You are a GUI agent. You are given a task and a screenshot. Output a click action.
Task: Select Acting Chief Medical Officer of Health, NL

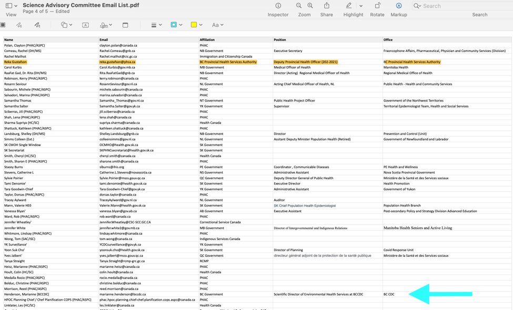304,84
